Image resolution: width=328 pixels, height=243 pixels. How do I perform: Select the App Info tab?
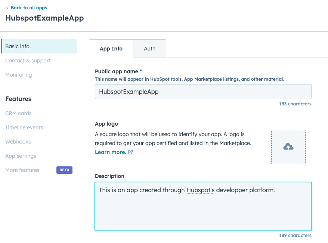pos(111,49)
